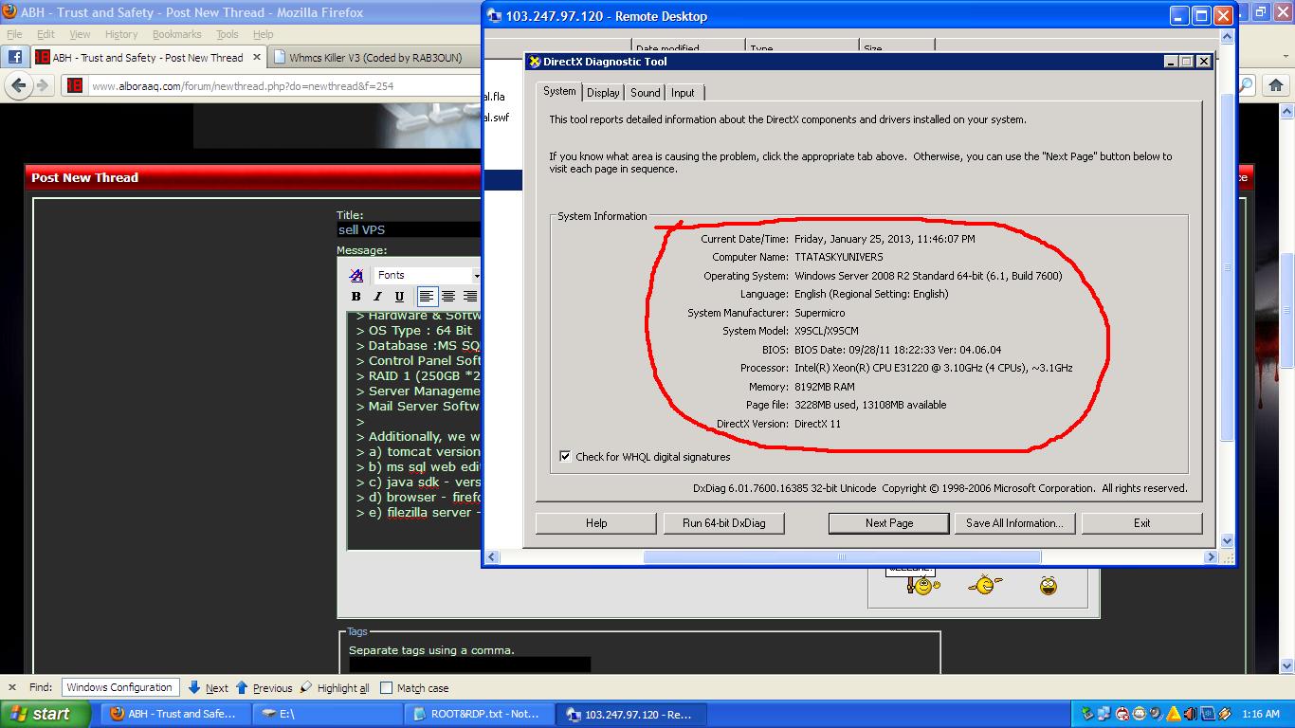Switch to the Display tab in DxDiag

[603, 93]
